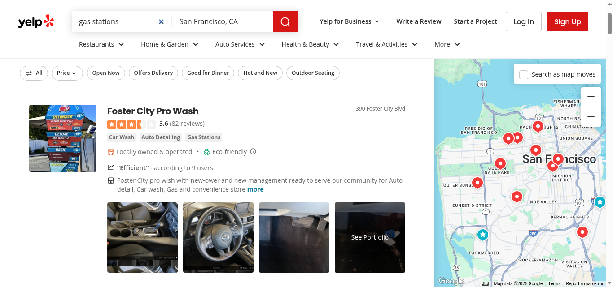Click the Log In button
Viewport: 613px width, 287px height.
tap(524, 21)
